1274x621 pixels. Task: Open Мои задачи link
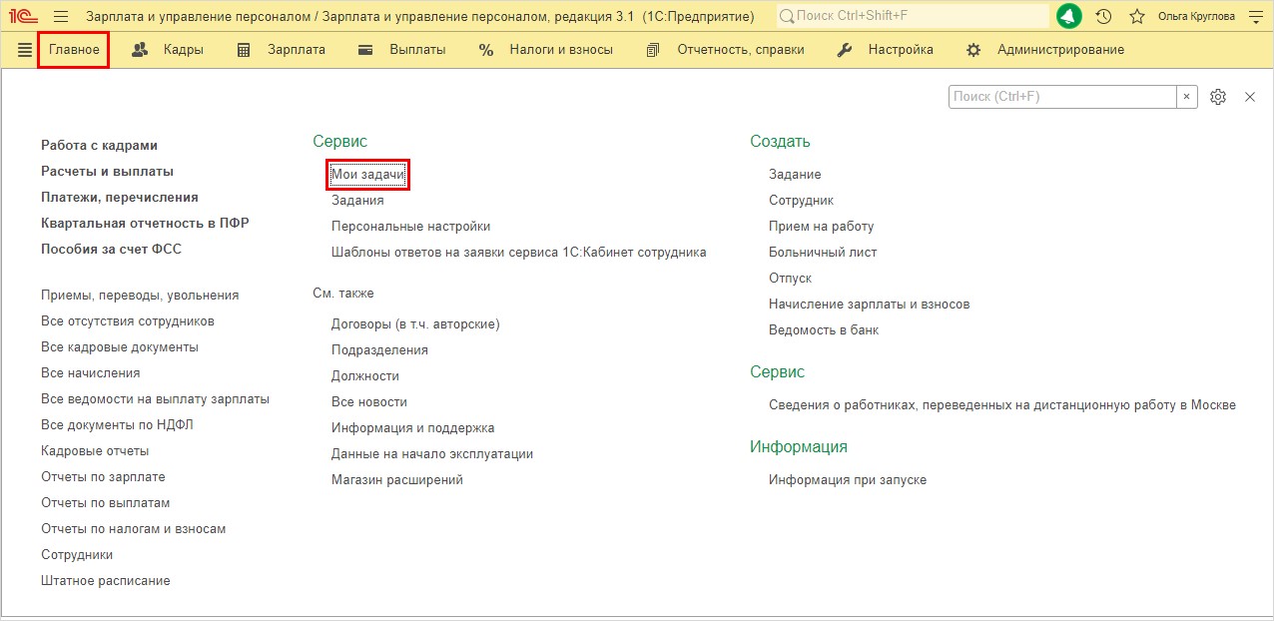point(368,175)
